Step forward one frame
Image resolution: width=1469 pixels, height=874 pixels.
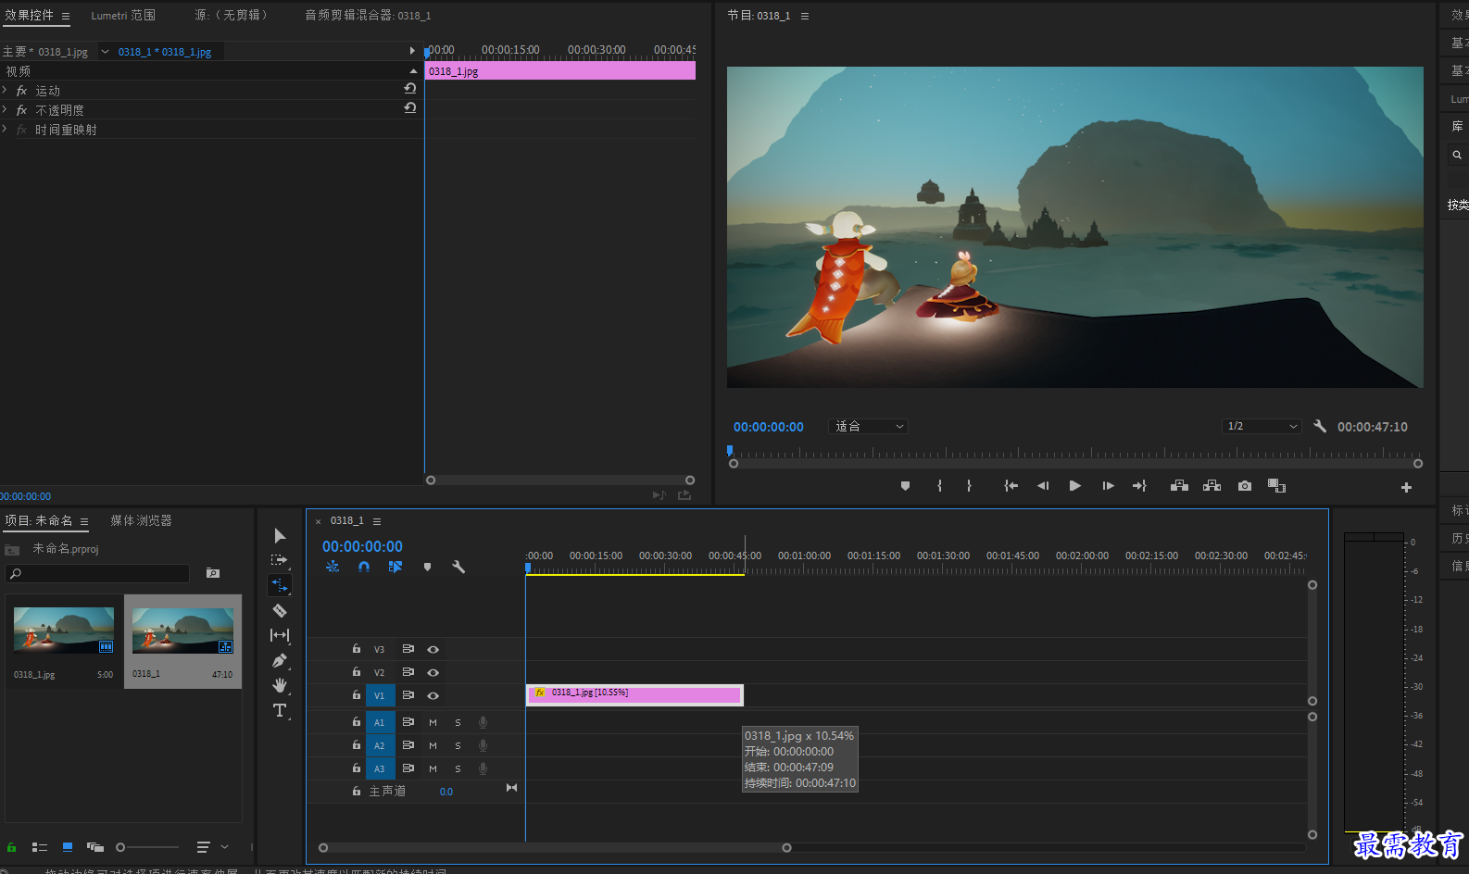(1108, 486)
